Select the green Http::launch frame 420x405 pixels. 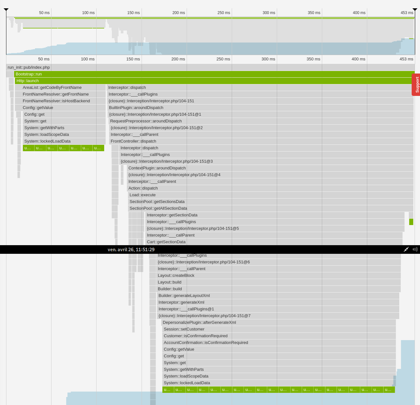click(x=128, y=81)
